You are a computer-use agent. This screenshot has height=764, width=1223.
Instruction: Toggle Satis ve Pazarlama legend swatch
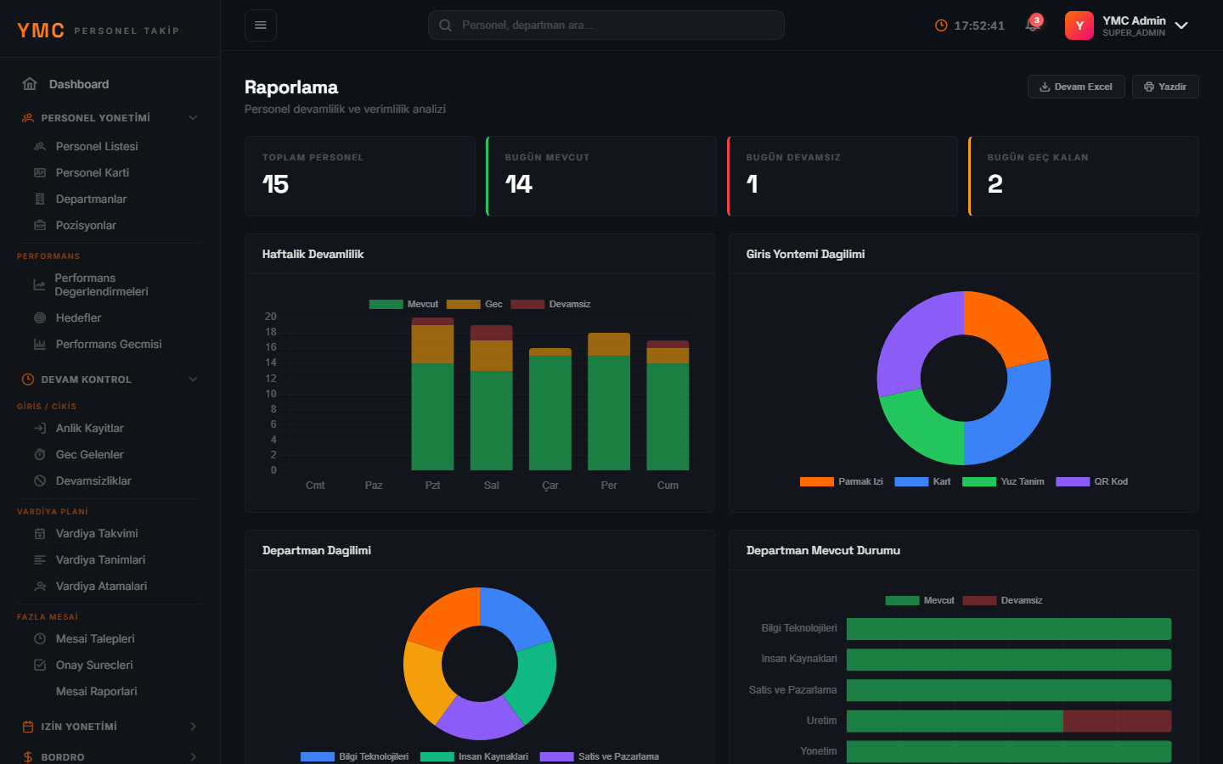point(556,756)
